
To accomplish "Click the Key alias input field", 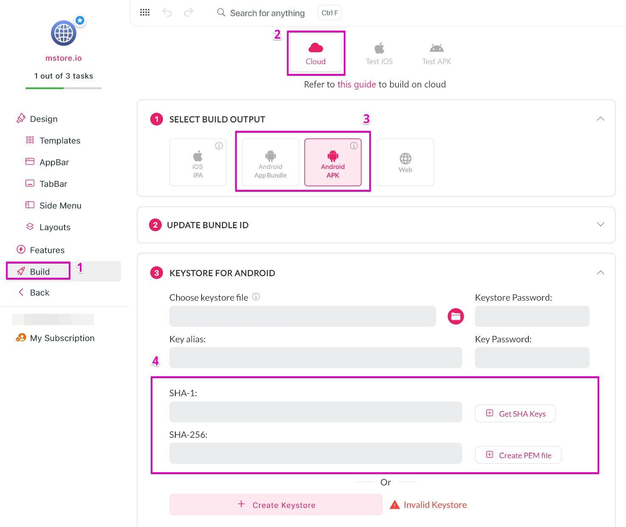I will 315,358.
